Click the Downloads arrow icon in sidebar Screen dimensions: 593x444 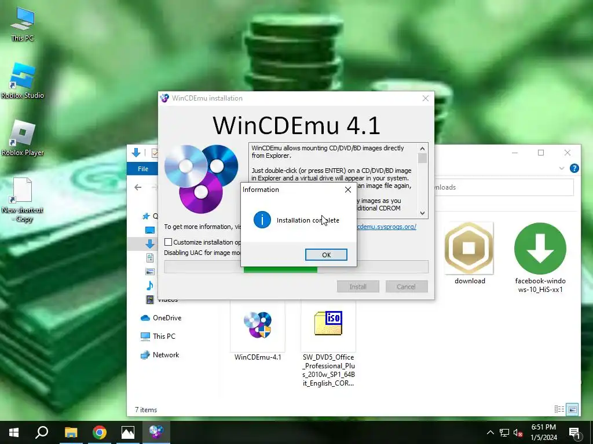click(x=150, y=244)
